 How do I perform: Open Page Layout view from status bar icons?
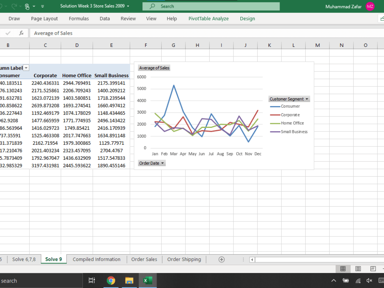358,268
